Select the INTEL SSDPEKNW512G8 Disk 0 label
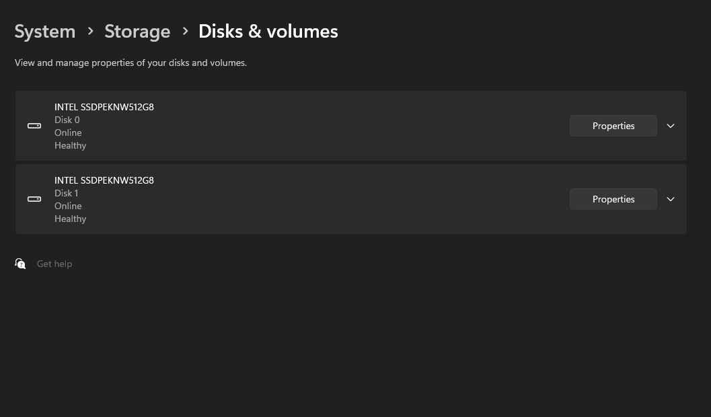The width and height of the screenshot is (711, 417). 104,107
